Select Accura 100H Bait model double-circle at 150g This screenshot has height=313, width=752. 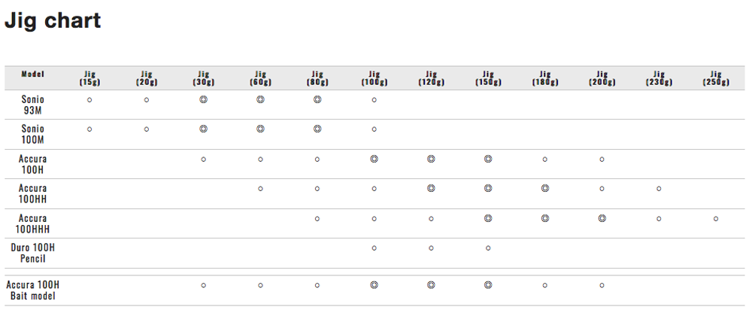pyautogui.click(x=488, y=285)
